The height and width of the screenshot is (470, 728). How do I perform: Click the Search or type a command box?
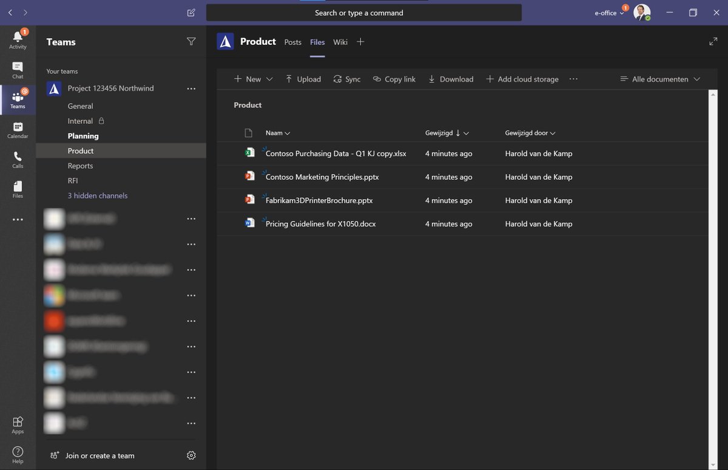point(364,13)
